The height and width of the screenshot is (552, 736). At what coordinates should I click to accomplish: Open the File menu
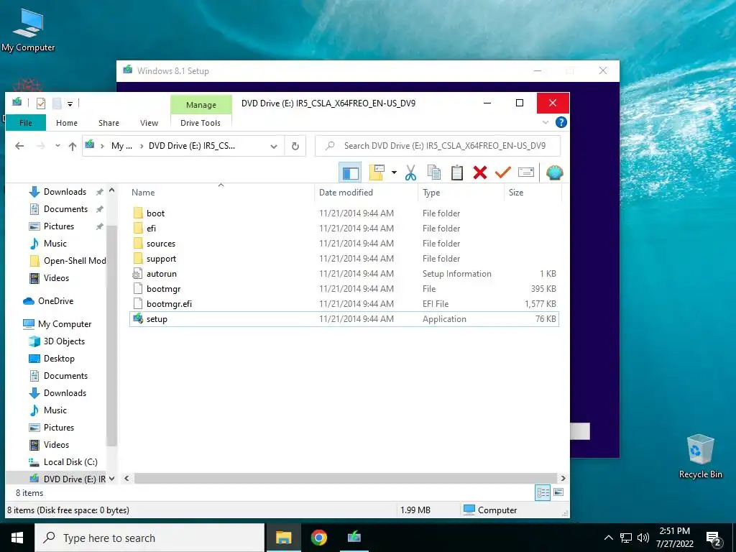(x=26, y=122)
